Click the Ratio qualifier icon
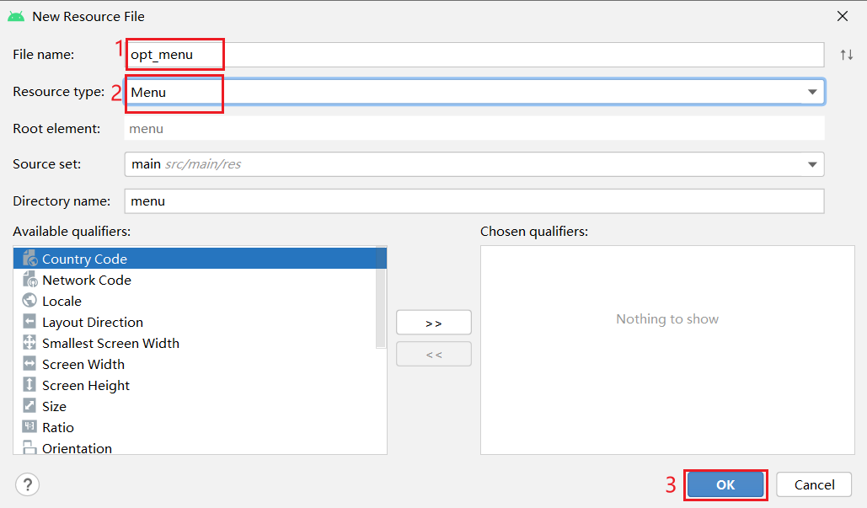The width and height of the screenshot is (867, 508). click(29, 426)
